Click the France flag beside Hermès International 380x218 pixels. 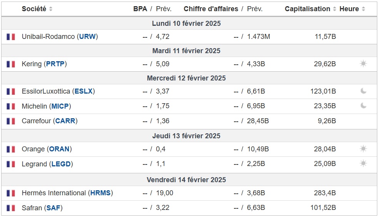click(x=11, y=193)
